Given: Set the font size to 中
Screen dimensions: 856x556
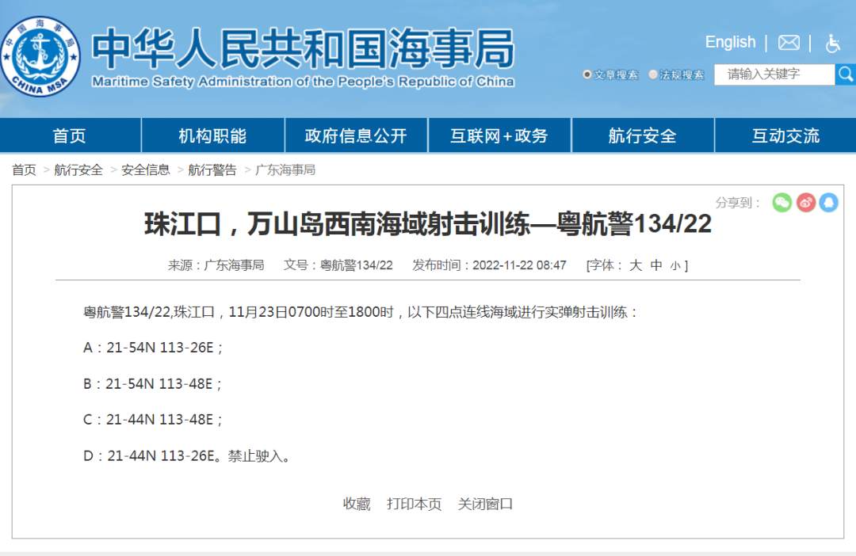Looking at the screenshot, I should click(655, 265).
